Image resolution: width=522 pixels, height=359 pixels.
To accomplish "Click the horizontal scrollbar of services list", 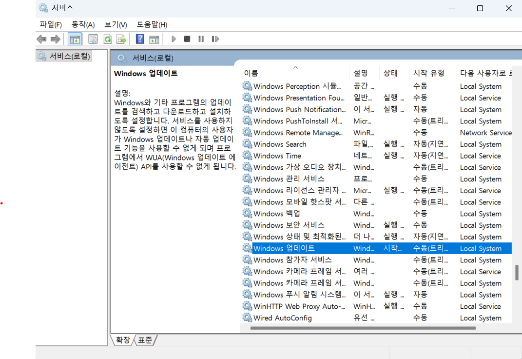I will pyautogui.click(x=363, y=328).
